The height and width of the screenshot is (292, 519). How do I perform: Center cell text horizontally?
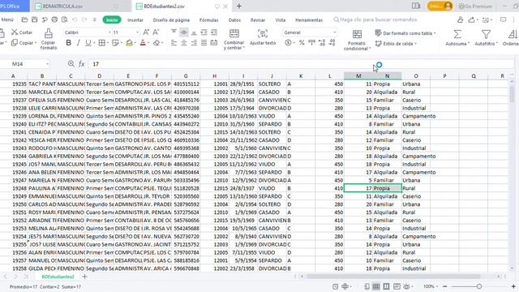pos(184,43)
